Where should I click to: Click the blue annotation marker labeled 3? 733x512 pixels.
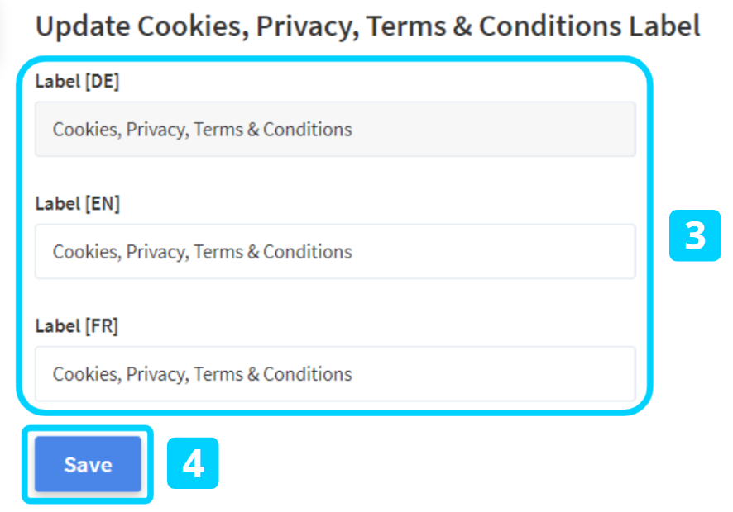click(x=695, y=237)
